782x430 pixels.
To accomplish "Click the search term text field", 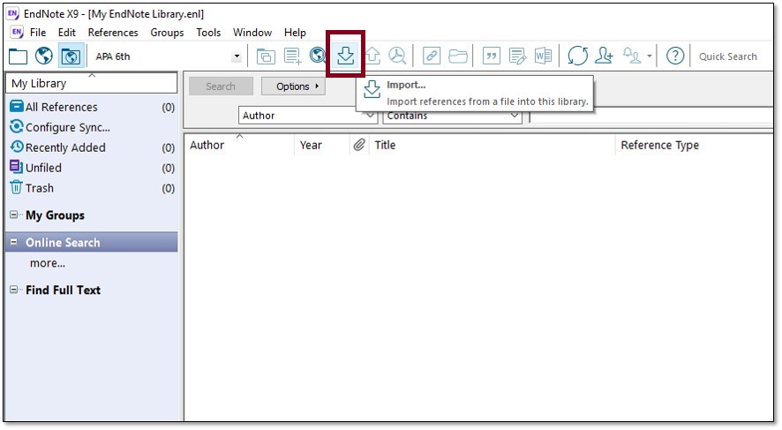I will pos(651,116).
